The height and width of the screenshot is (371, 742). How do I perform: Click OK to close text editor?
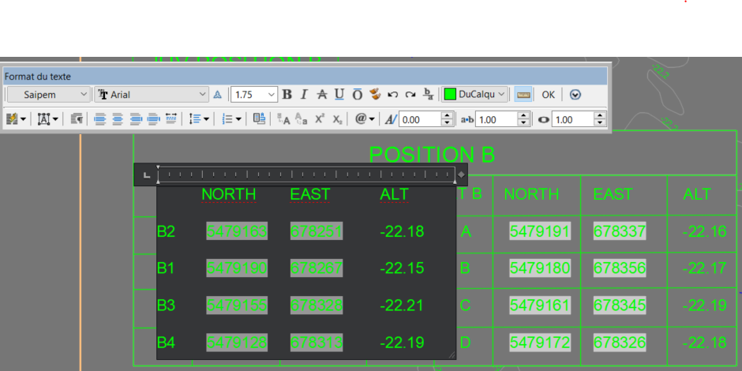tap(548, 95)
